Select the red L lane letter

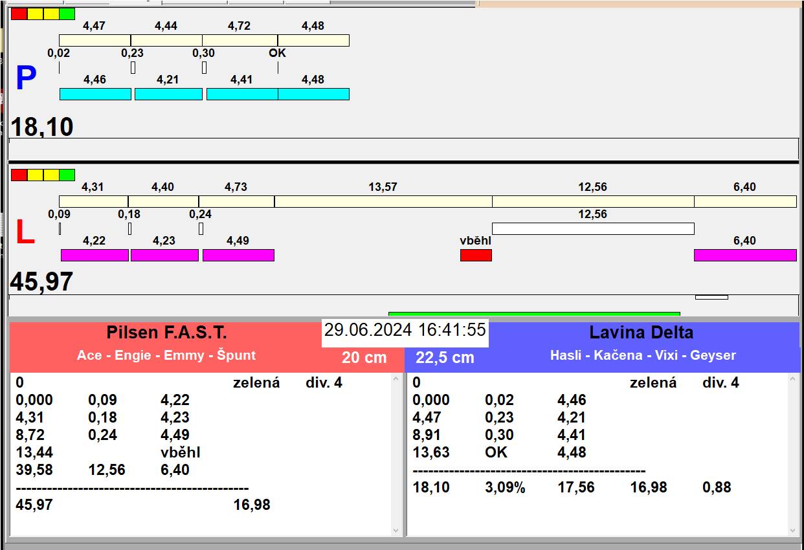point(25,233)
